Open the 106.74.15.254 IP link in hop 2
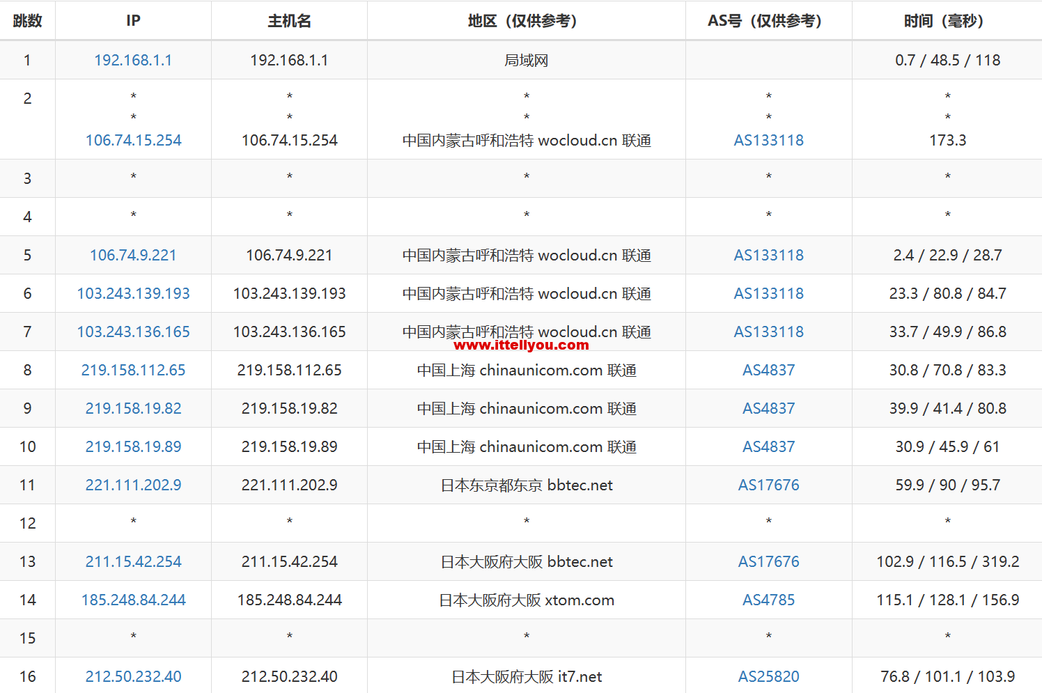The height and width of the screenshot is (693, 1042). pyautogui.click(x=133, y=141)
